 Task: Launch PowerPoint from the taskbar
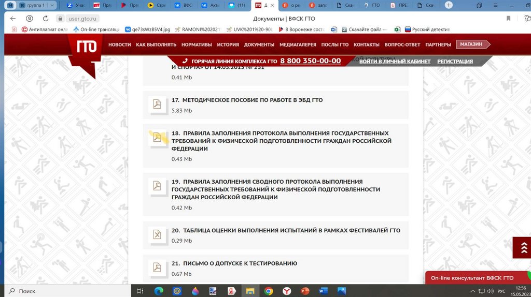coord(304,291)
